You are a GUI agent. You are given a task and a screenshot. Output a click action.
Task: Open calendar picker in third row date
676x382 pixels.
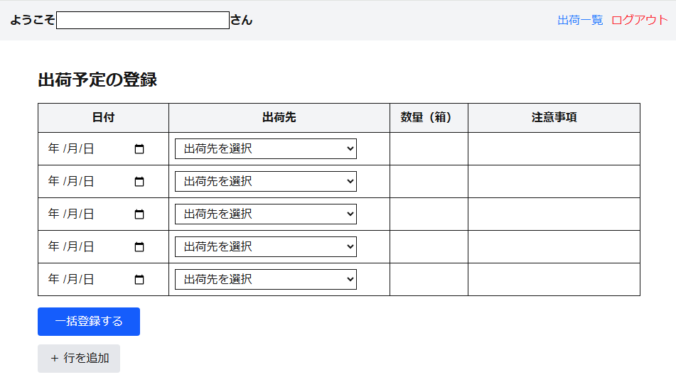pyautogui.click(x=139, y=214)
